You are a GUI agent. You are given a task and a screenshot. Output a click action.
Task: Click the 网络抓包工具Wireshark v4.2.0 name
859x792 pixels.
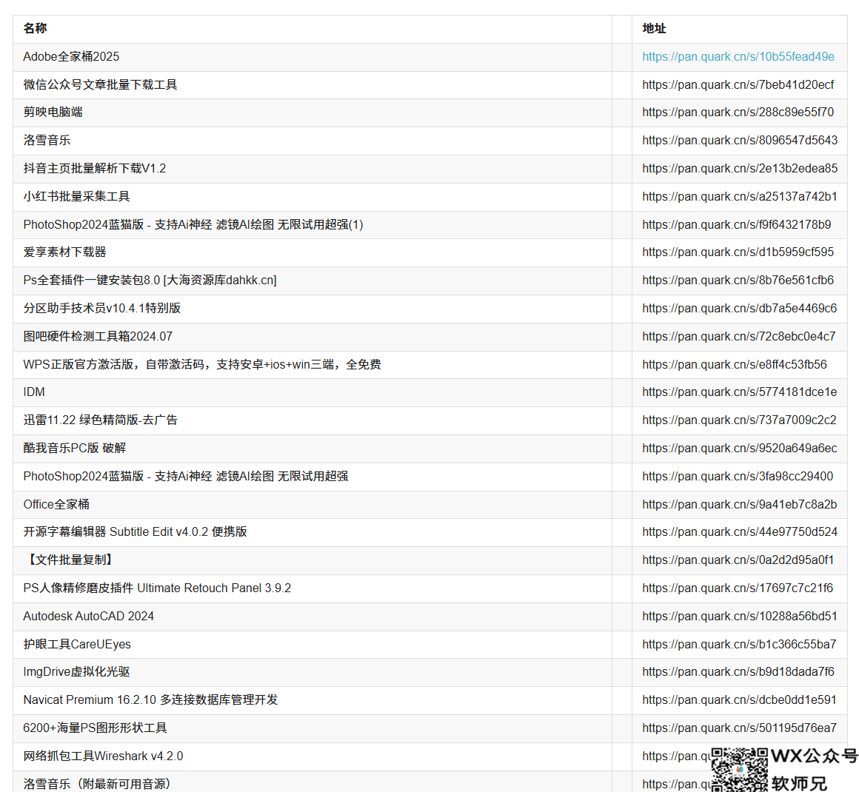103,756
